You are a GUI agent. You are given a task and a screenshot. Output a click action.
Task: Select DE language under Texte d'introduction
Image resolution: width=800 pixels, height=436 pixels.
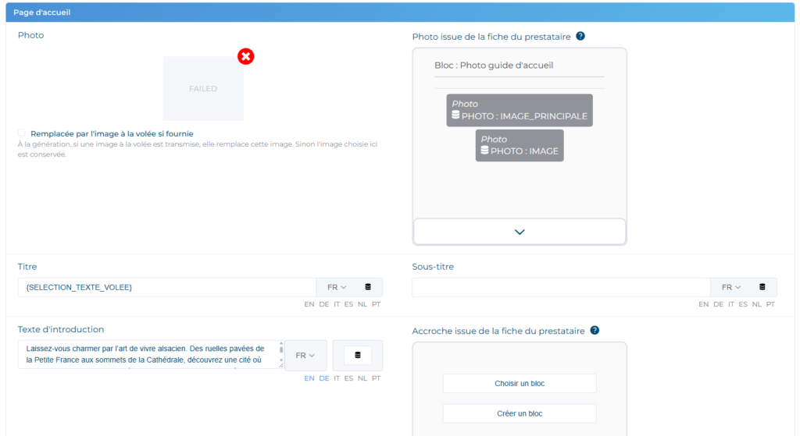point(324,378)
